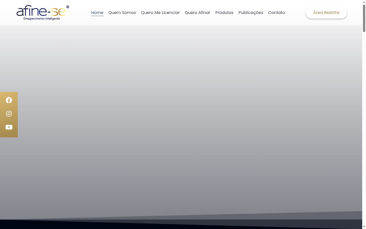Screen dimensions: 366x229
Task: Click the scrollbar up arrow
Action: [364, 2]
